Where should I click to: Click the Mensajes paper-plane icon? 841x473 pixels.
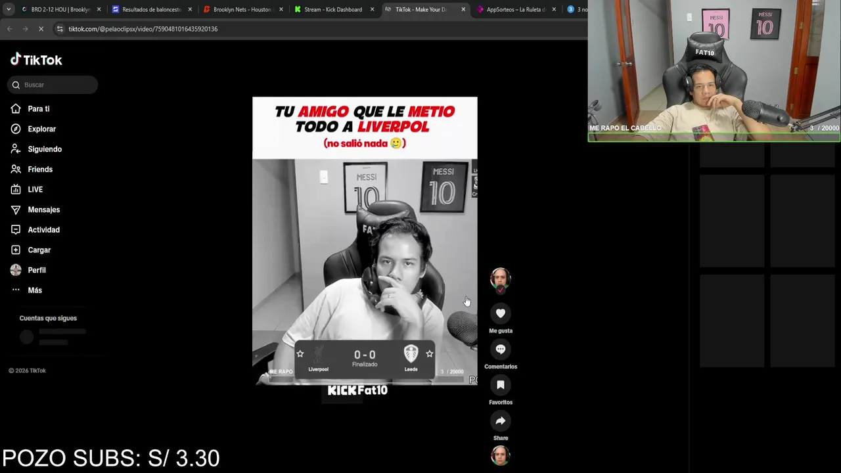[x=16, y=210]
